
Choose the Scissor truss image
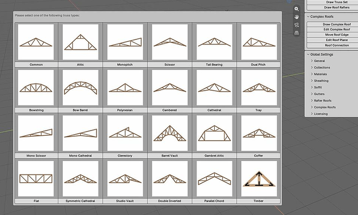(x=170, y=42)
